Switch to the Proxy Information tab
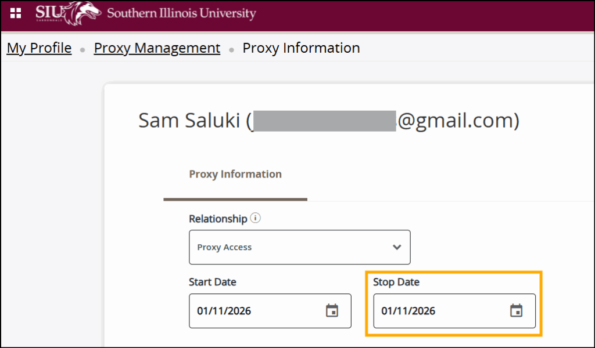Image resolution: width=595 pixels, height=348 pixels. (235, 174)
